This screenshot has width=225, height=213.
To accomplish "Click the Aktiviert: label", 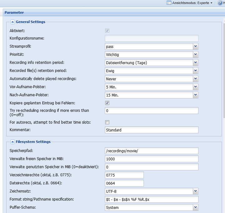I will coord(17,31).
